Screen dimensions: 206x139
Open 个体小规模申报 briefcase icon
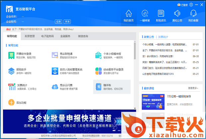[98, 55]
